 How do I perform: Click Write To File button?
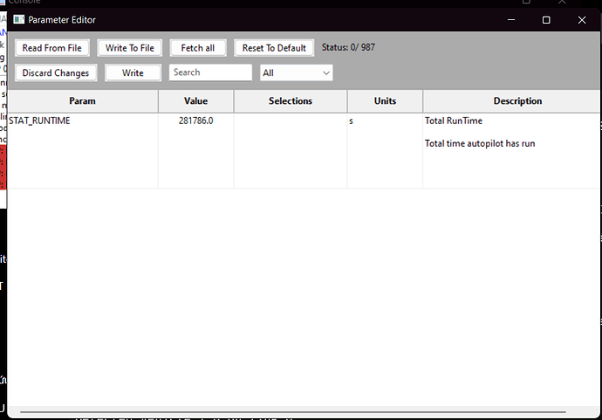coord(130,48)
